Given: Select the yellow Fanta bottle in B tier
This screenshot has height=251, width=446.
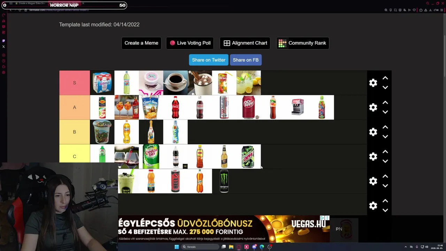Looking at the screenshot, I should tap(126, 132).
